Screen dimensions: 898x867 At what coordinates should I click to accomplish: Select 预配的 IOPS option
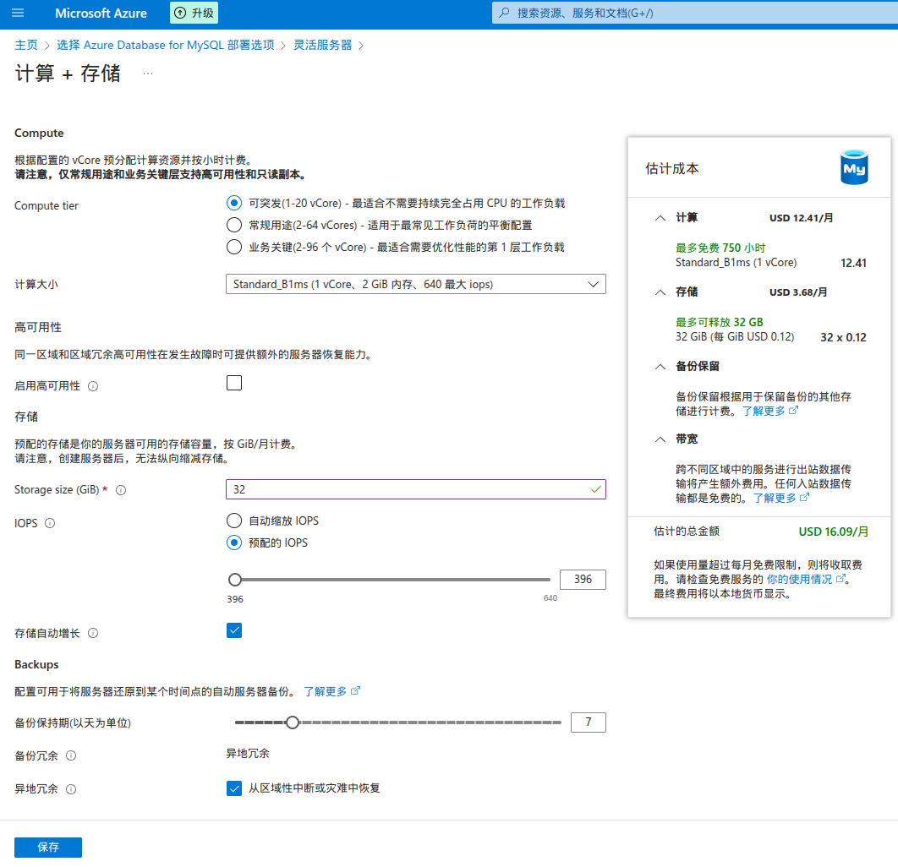point(233,543)
